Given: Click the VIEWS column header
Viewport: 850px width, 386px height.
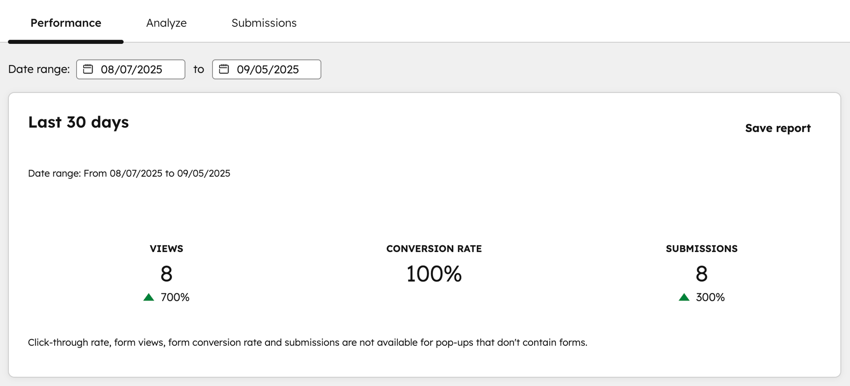Looking at the screenshot, I should point(166,248).
